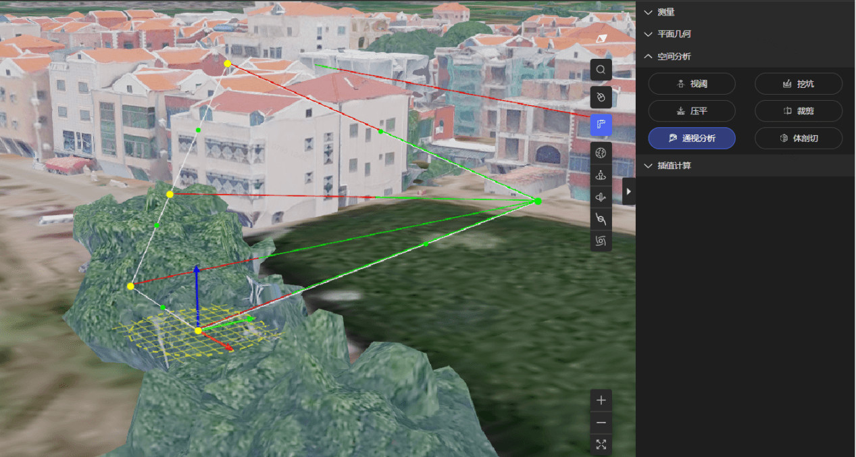Screen dimensions: 856x457
Task: Select the 挖坑 excavation tool
Action: pos(798,84)
